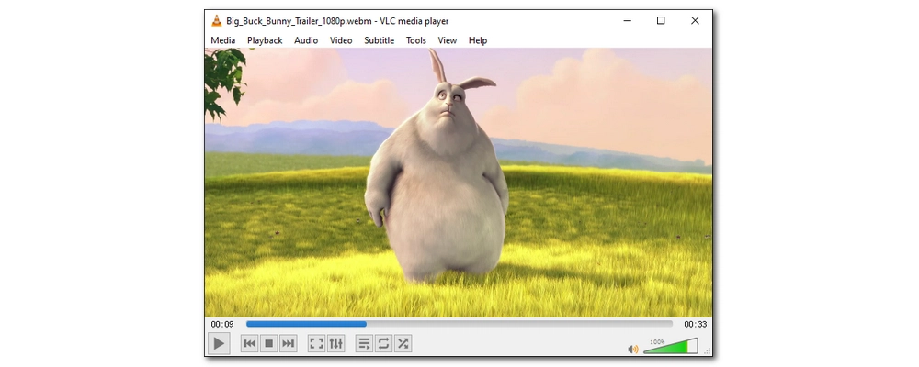Toggle the playlist view
The width and height of the screenshot is (919, 367).
pyautogui.click(x=365, y=343)
